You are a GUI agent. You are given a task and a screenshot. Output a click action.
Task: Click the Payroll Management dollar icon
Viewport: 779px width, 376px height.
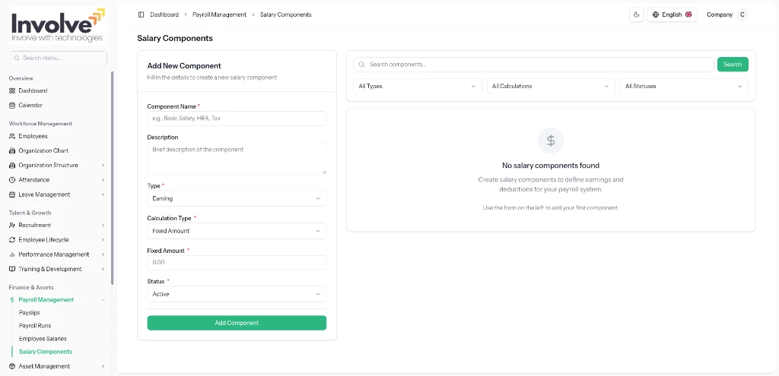click(x=12, y=299)
